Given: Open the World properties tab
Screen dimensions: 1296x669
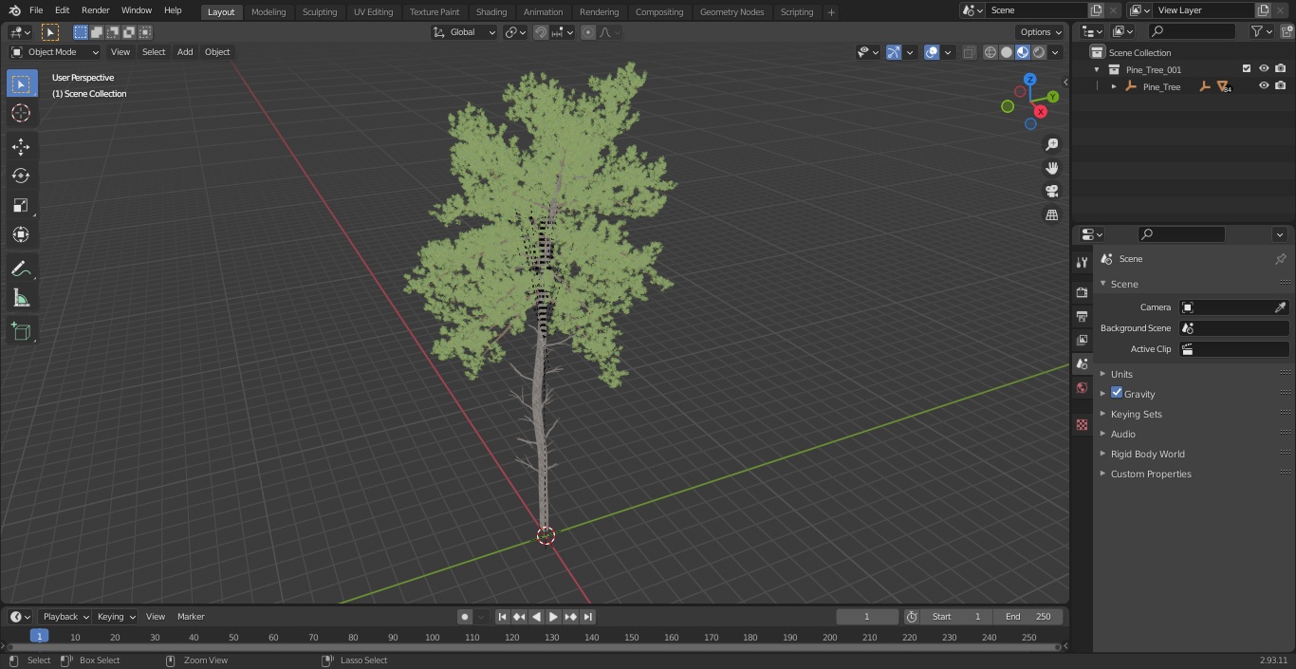Looking at the screenshot, I should pyautogui.click(x=1082, y=387).
